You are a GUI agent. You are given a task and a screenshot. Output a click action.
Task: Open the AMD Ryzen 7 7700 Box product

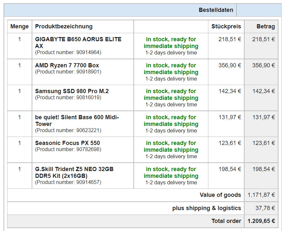[67, 65]
